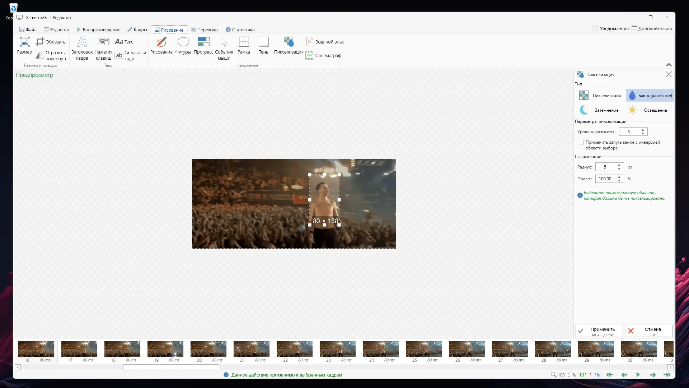Open the Cinemagraph (Синемаграф) tool
This screenshot has height=388, width=689.
tap(323, 55)
